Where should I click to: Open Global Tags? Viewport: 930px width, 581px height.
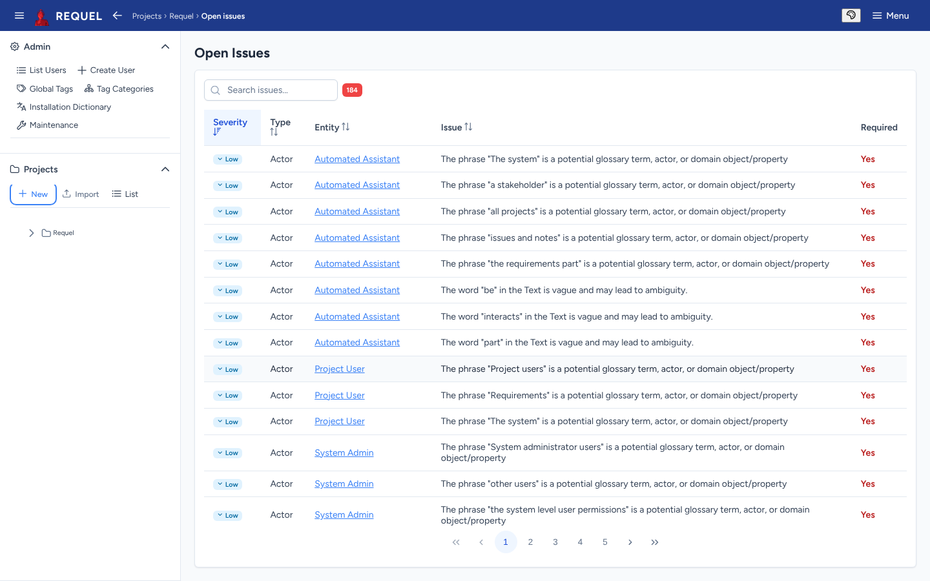click(45, 88)
